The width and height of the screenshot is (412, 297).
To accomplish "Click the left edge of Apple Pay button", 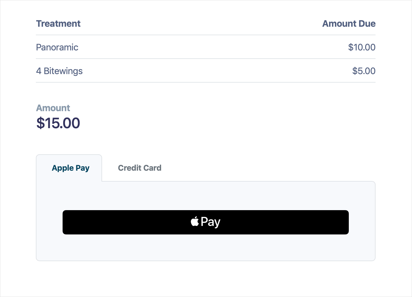I will coord(65,222).
